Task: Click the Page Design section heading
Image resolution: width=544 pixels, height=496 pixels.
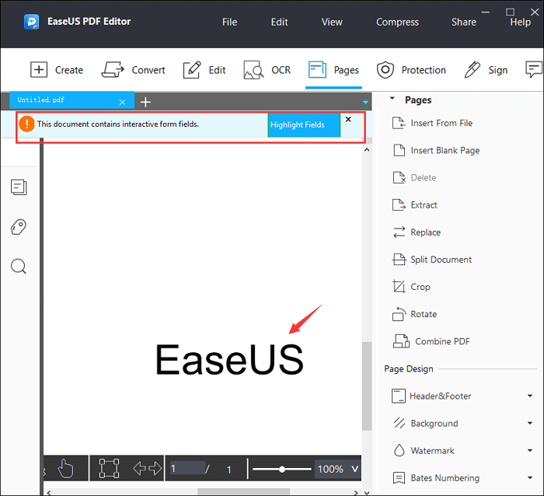Action: 409,369
